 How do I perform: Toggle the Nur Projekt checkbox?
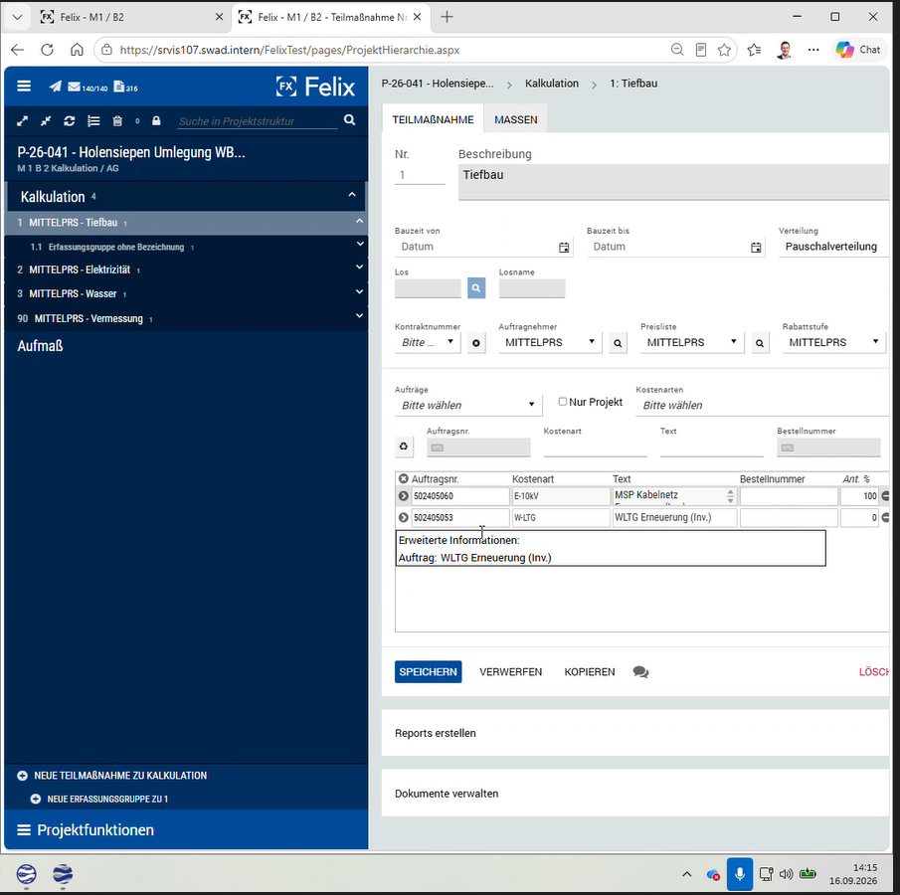point(563,402)
